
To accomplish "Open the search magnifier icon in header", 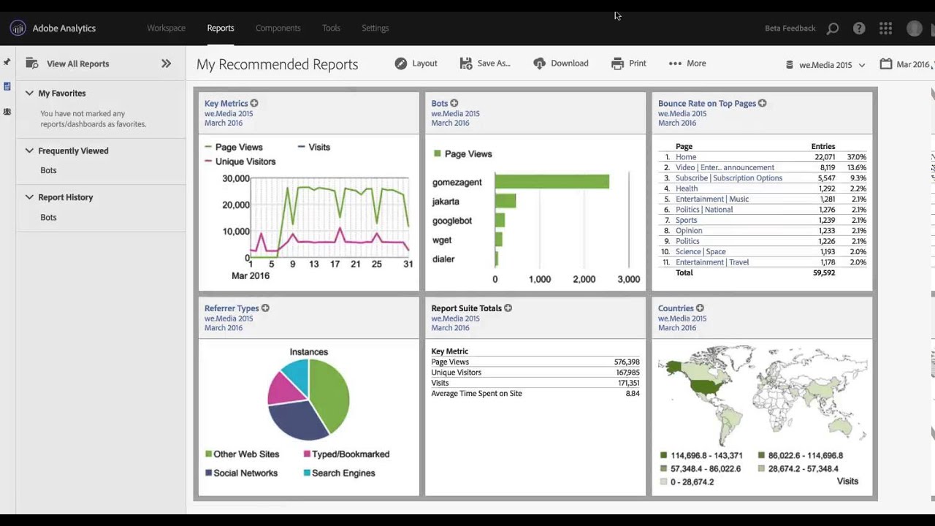I will point(833,28).
